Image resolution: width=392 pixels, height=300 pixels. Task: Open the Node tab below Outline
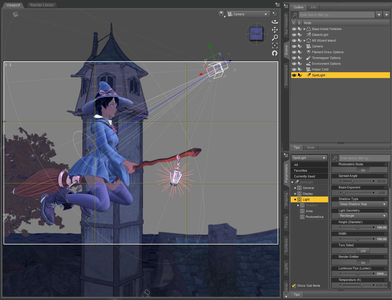(311, 147)
